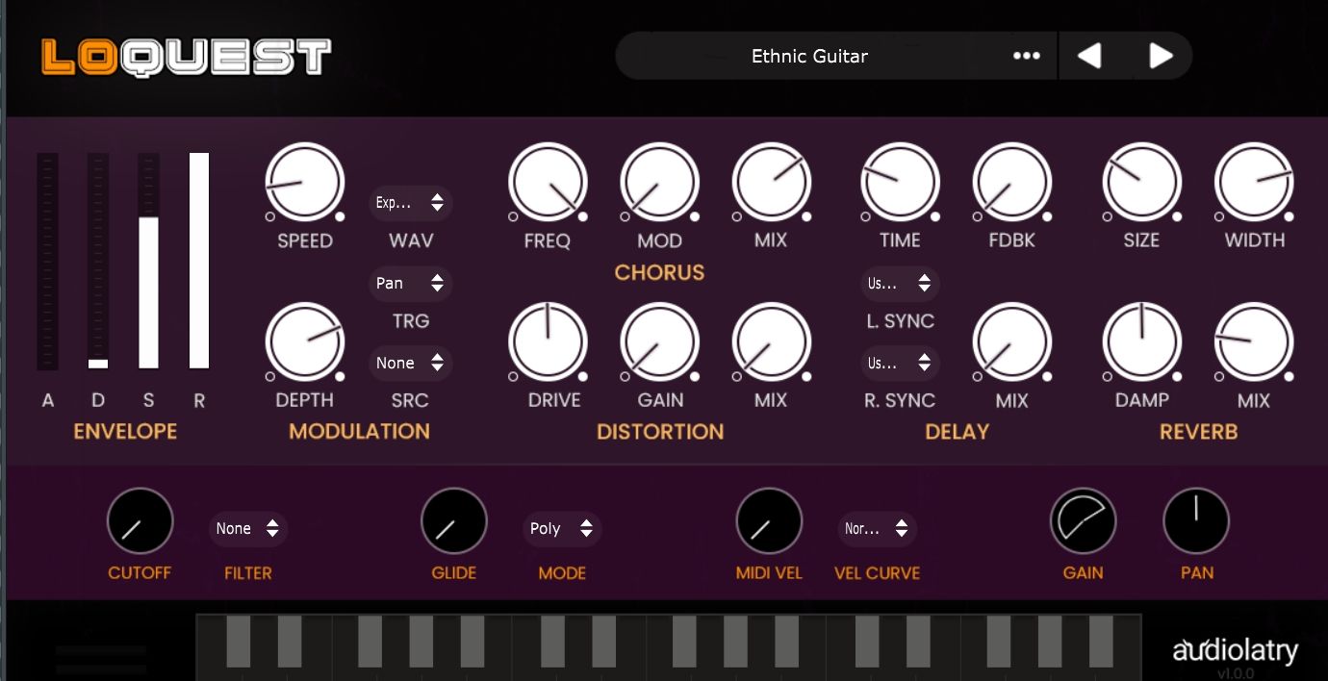Click the LoQuest logo

[x=187, y=57]
